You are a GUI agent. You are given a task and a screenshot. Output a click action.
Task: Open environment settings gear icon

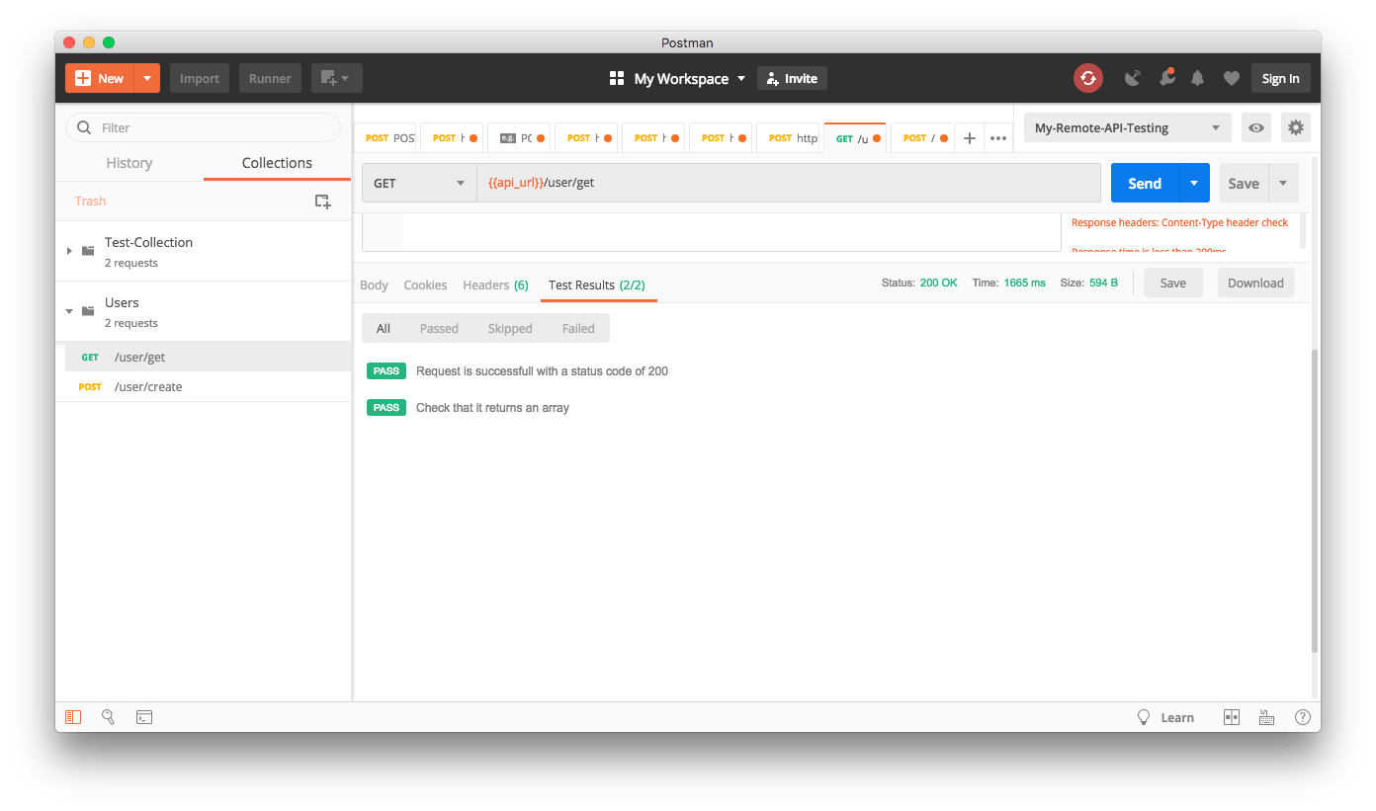click(x=1295, y=127)
